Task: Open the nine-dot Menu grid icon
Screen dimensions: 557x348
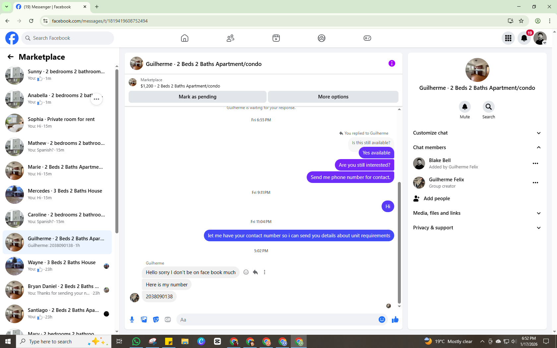Action: pyautogui.click(x=508, y=38)
